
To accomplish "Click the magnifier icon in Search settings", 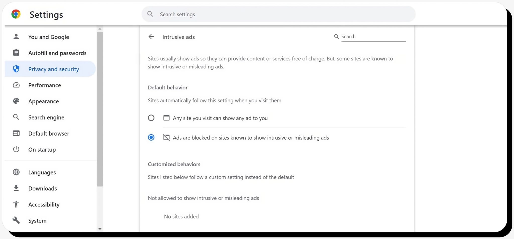I will click(x=150, y=14).
